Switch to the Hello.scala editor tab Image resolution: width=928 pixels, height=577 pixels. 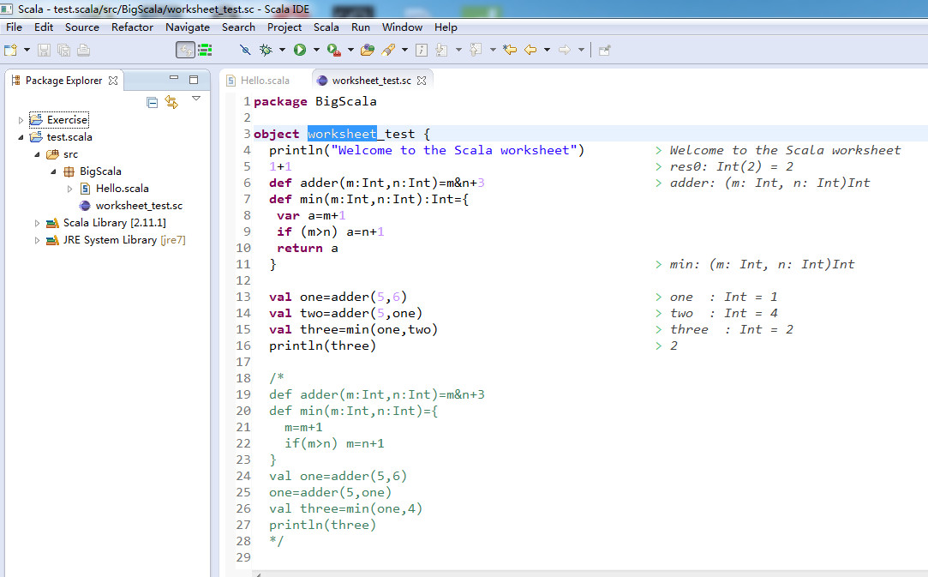click(265, 81)
